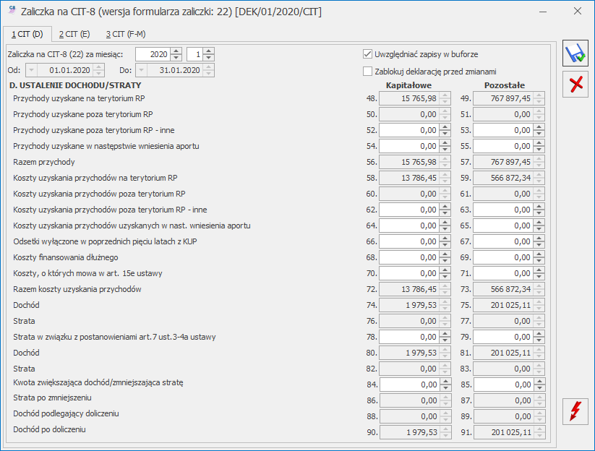This screenshot has width=595, height=451.
Task: Click field 53 other income abroad - inne
Action: pos(503,130)
